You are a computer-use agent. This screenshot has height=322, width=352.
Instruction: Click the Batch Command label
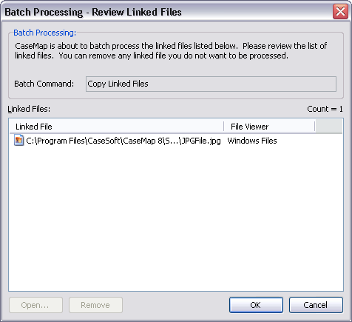(44, 84)
